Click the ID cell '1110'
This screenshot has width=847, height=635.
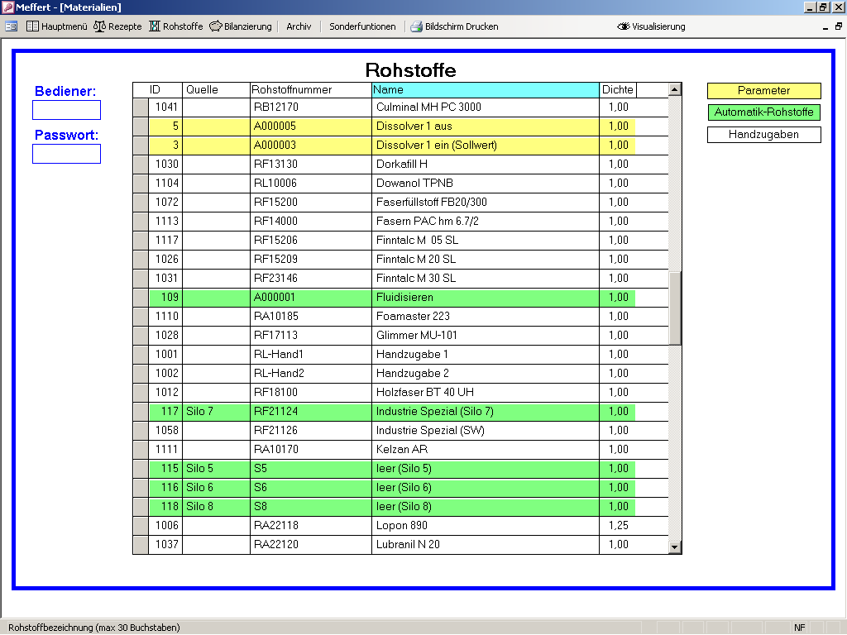[165, 317]
